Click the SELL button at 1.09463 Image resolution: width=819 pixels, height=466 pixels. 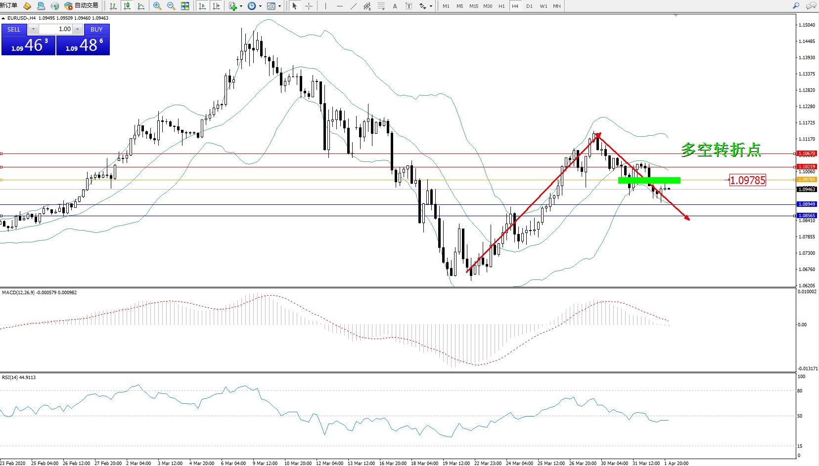[14, 29]
